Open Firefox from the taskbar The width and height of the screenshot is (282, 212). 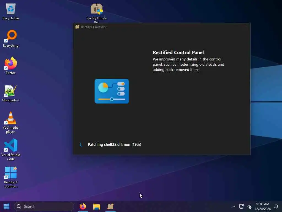[x=83, y=206]
